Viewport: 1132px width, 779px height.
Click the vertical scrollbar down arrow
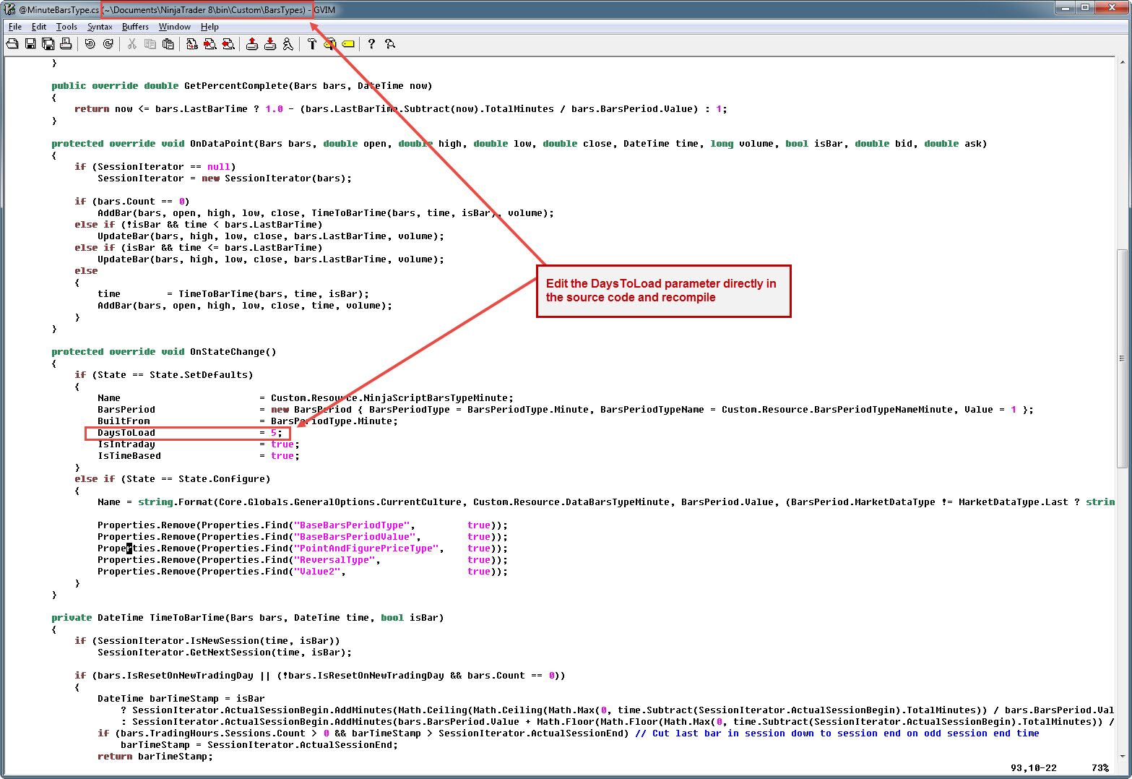tap(1122, 756)
